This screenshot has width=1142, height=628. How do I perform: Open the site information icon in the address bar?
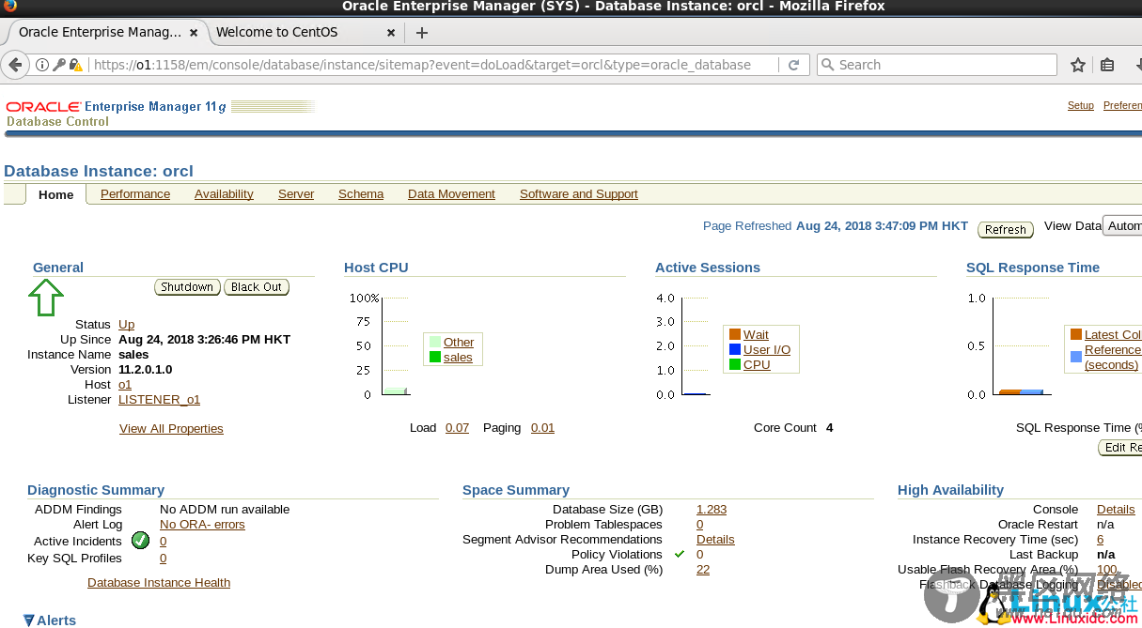42,65
